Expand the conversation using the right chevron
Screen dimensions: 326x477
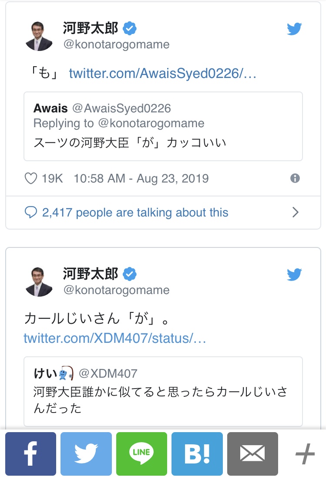[x=295, y=212]
